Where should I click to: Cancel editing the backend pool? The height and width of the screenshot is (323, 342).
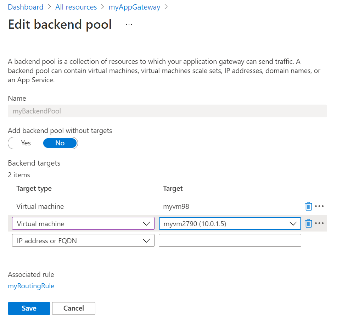[74, 308]
